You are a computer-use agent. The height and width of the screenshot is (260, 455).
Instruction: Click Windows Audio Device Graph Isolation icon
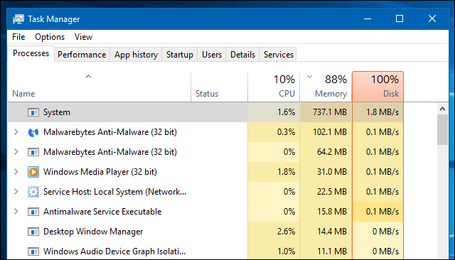pos(33,251)
